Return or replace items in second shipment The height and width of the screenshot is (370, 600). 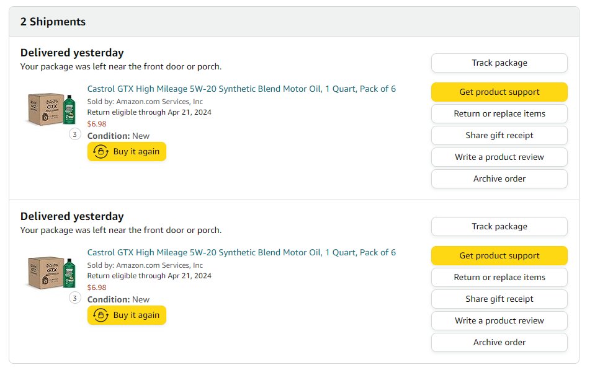[x=499, y=277]
